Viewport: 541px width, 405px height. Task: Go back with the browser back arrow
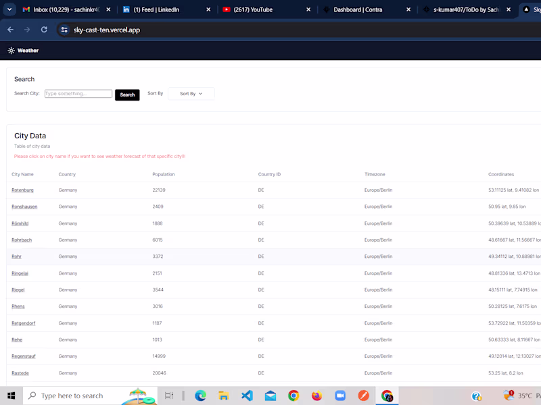10,30
